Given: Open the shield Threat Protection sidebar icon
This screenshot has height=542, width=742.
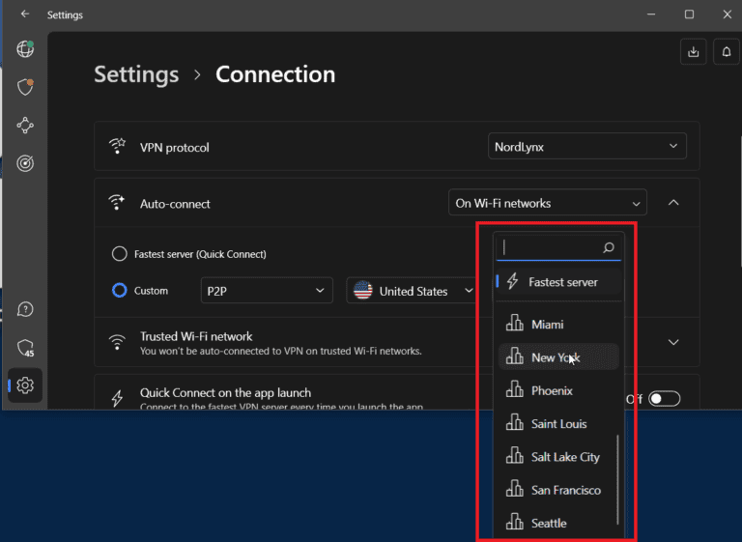Looking at the screenshot, I should point(25,87).
